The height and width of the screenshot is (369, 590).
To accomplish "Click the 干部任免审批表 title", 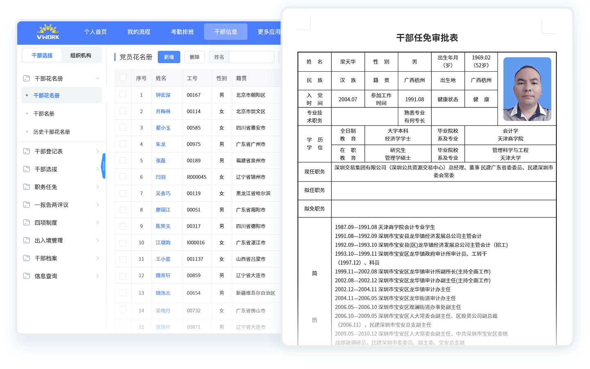I will [x=427, y=38].
